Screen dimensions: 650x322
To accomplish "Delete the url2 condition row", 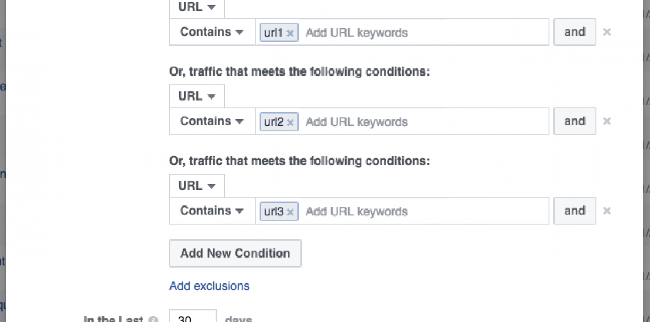I will (607, 122).
